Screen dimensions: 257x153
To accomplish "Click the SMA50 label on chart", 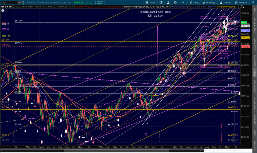I will coord(6,29).
